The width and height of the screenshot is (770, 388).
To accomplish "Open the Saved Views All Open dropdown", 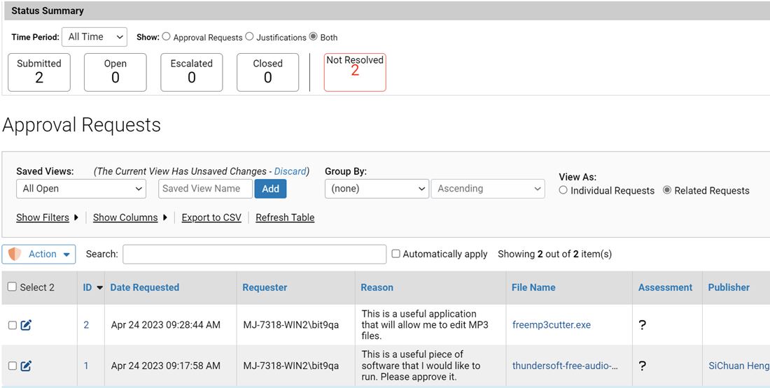I will [x=81, y=189].
